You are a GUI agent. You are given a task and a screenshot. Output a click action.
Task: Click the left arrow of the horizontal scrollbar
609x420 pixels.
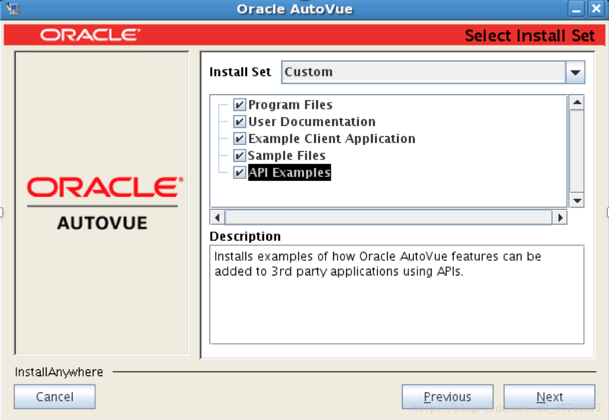(x=216, y=217)
